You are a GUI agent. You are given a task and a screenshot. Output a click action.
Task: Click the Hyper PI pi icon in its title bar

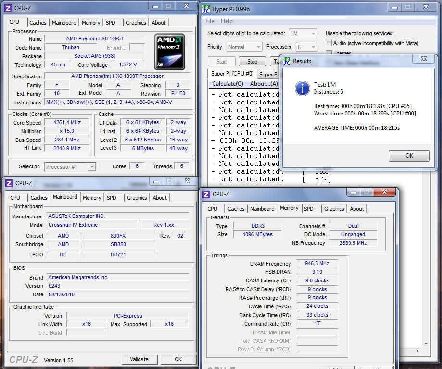click(205, 9)
